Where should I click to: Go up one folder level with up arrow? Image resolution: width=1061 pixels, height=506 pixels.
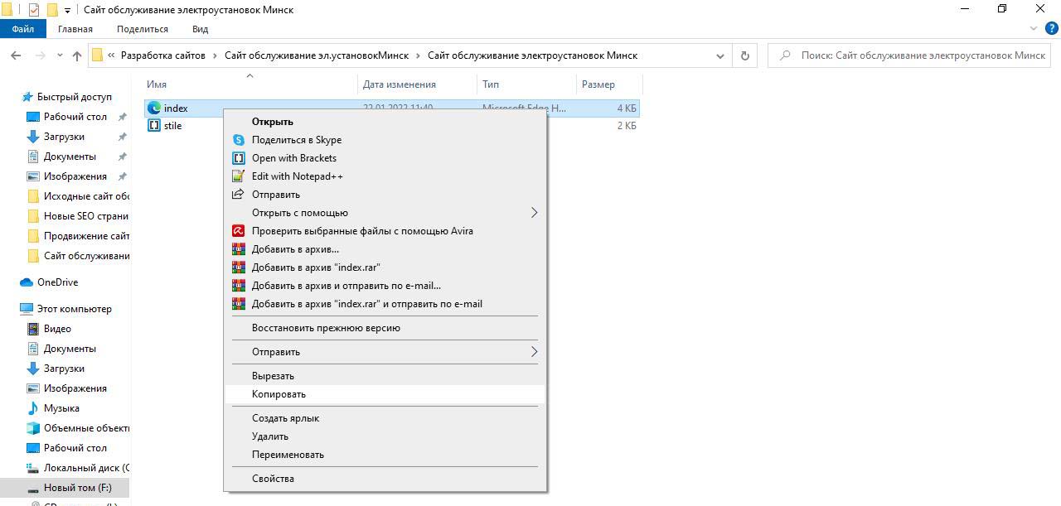tap(77, 55)
